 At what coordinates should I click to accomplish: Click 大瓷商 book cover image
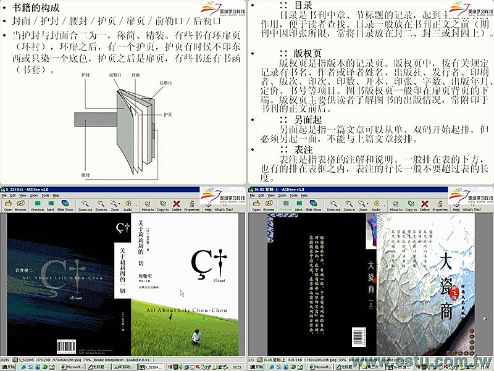tap(371, 285)
